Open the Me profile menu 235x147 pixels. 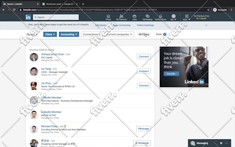173,17
